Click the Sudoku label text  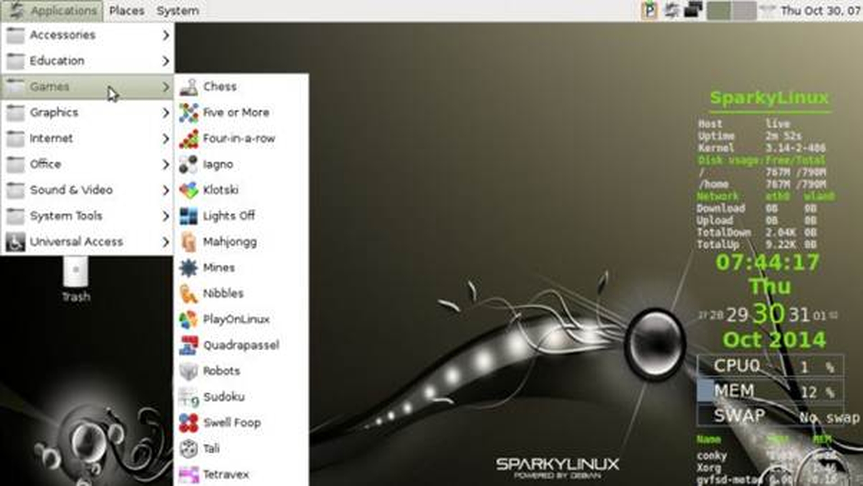pos(224,397)
